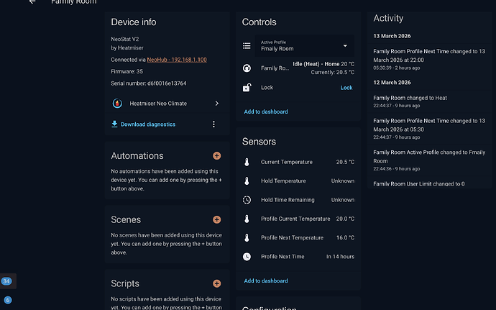Click the notification badge showing 34
This screenshot has width=496, height=310.
click(6, 281)
